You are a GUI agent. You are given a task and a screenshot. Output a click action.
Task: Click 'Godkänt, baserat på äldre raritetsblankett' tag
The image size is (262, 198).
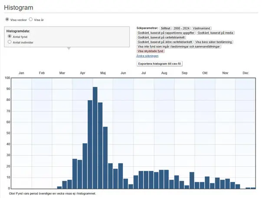(164, 42)
